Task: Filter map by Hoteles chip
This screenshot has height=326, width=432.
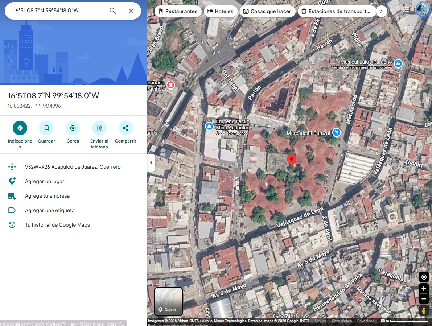Action: [221, 11]
